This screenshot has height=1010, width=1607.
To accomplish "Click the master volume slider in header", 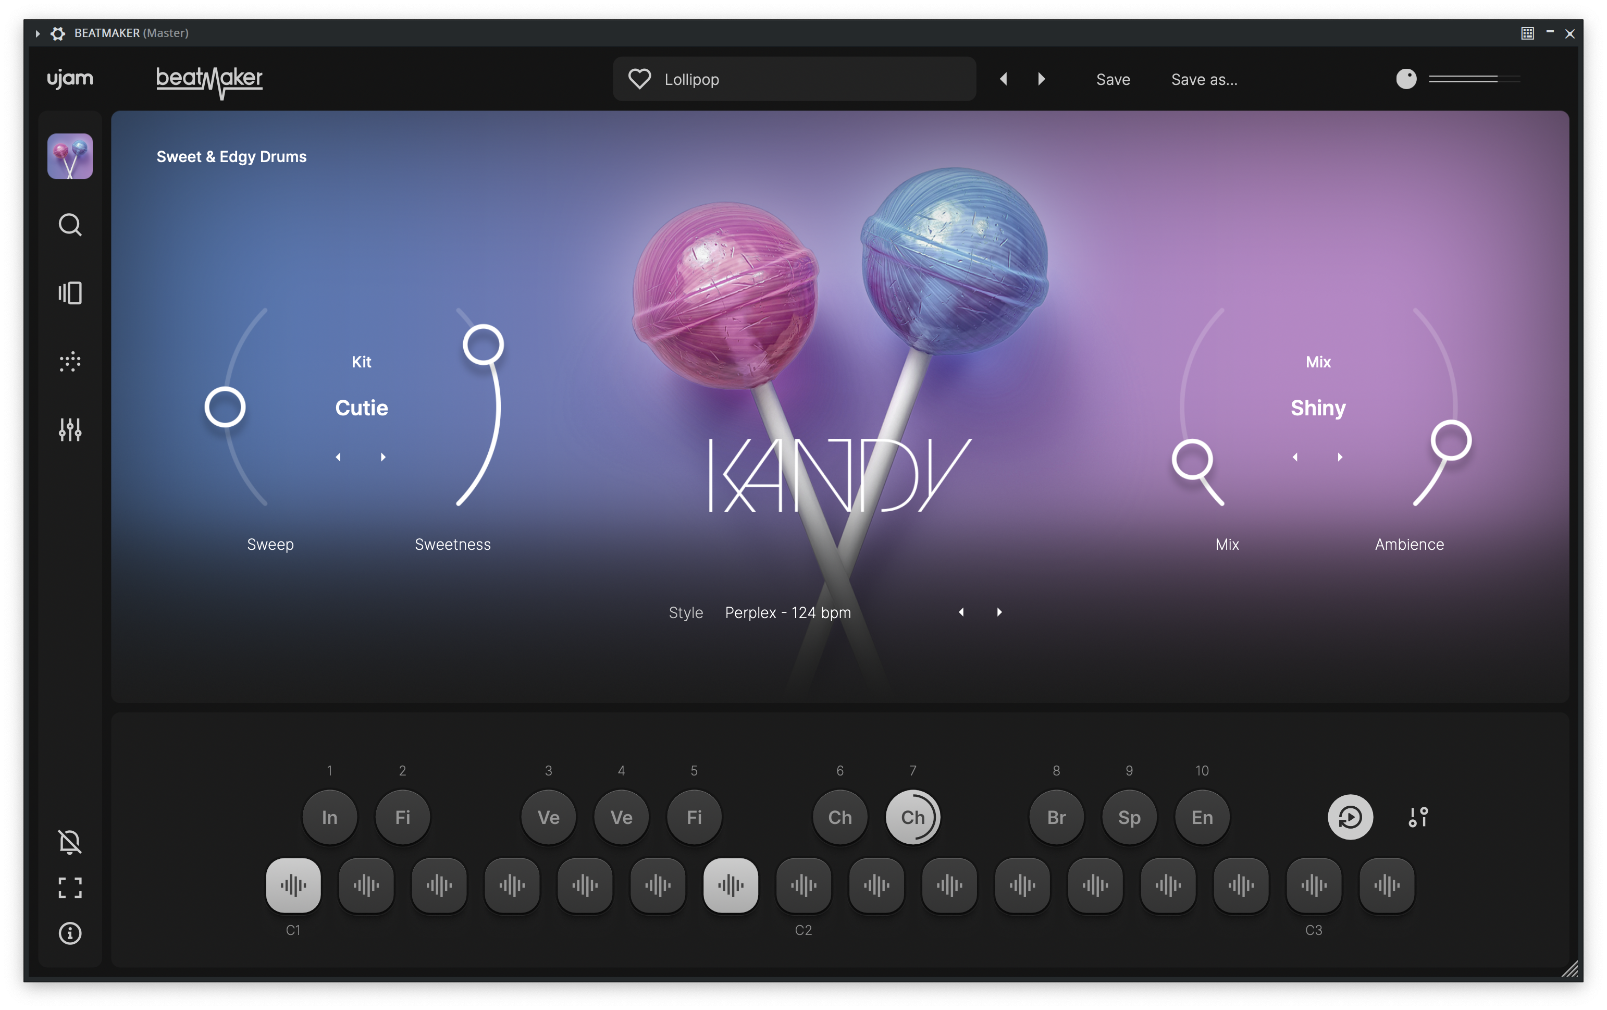I will tap(1474, 79).
